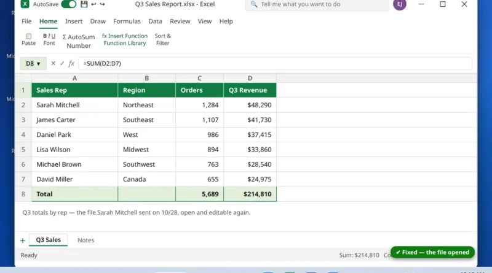Click the Paste clipboard icon

tap(28, 36)
